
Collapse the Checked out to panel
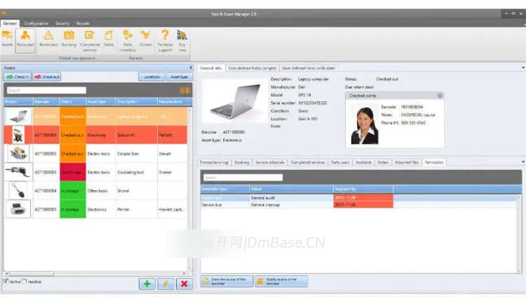tap(440, 95)
